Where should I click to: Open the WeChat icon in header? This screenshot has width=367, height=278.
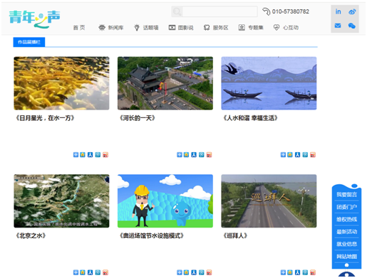(352, 26)
